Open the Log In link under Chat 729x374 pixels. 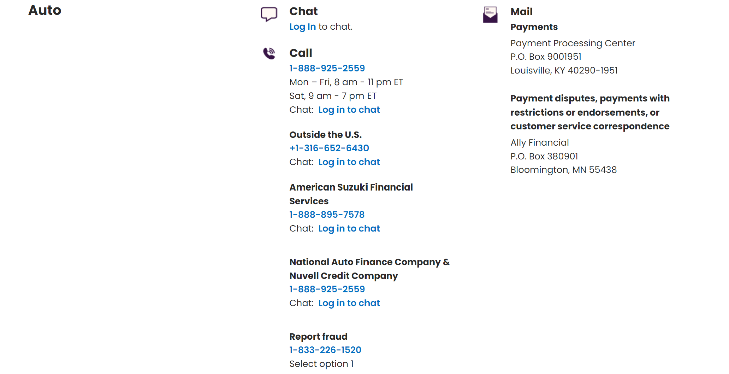(x=302, y=27)
